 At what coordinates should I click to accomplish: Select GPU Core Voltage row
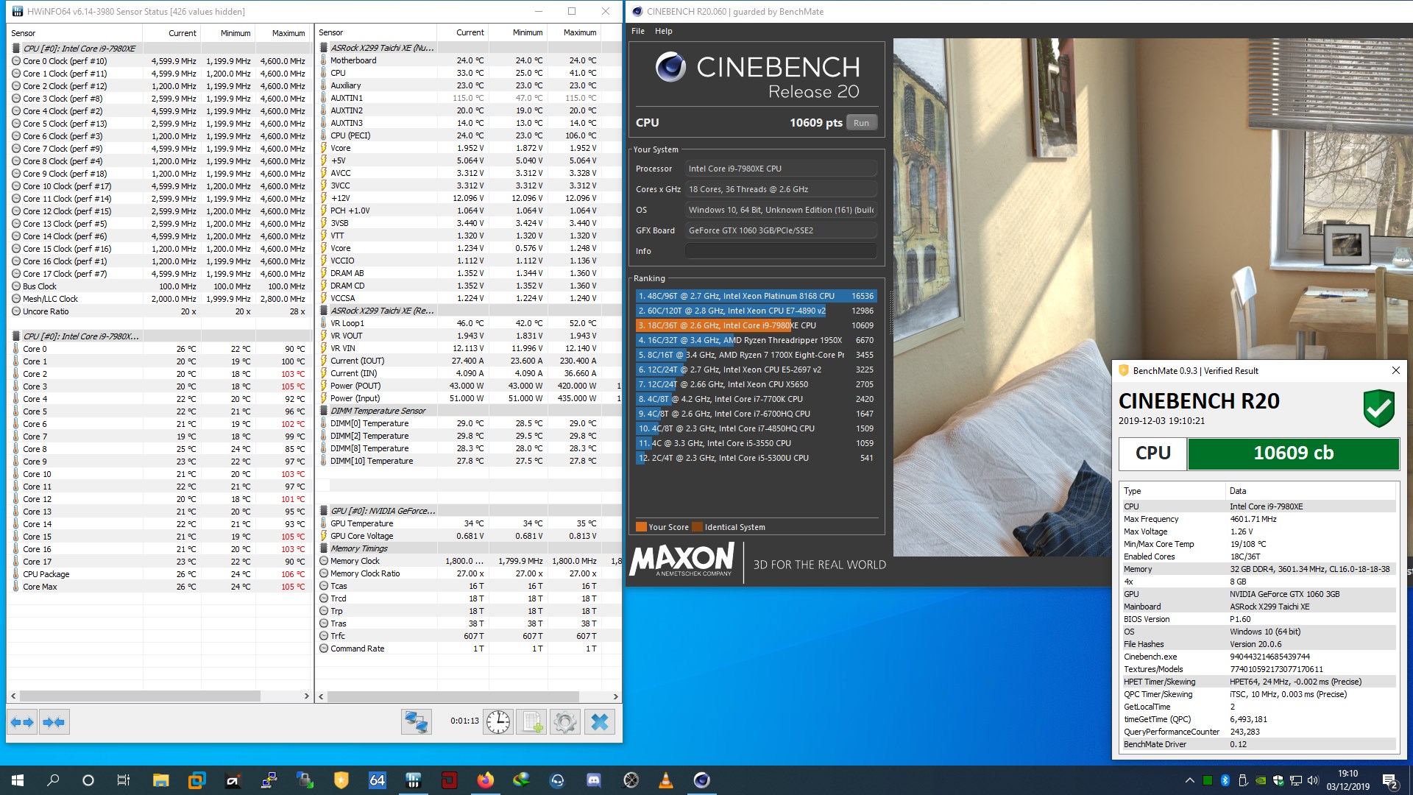(468, 536)
